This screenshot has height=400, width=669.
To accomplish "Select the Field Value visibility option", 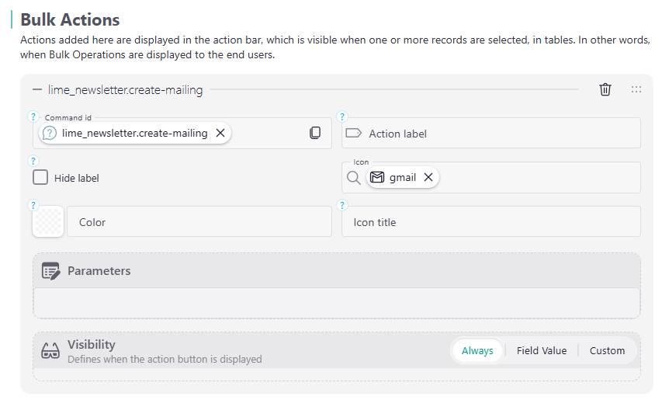I will (x=542, y=350).
